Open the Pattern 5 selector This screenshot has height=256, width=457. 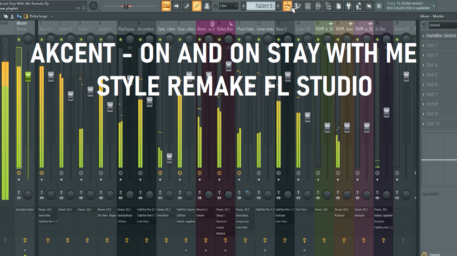pyautogui.click(x=261, y=6)
